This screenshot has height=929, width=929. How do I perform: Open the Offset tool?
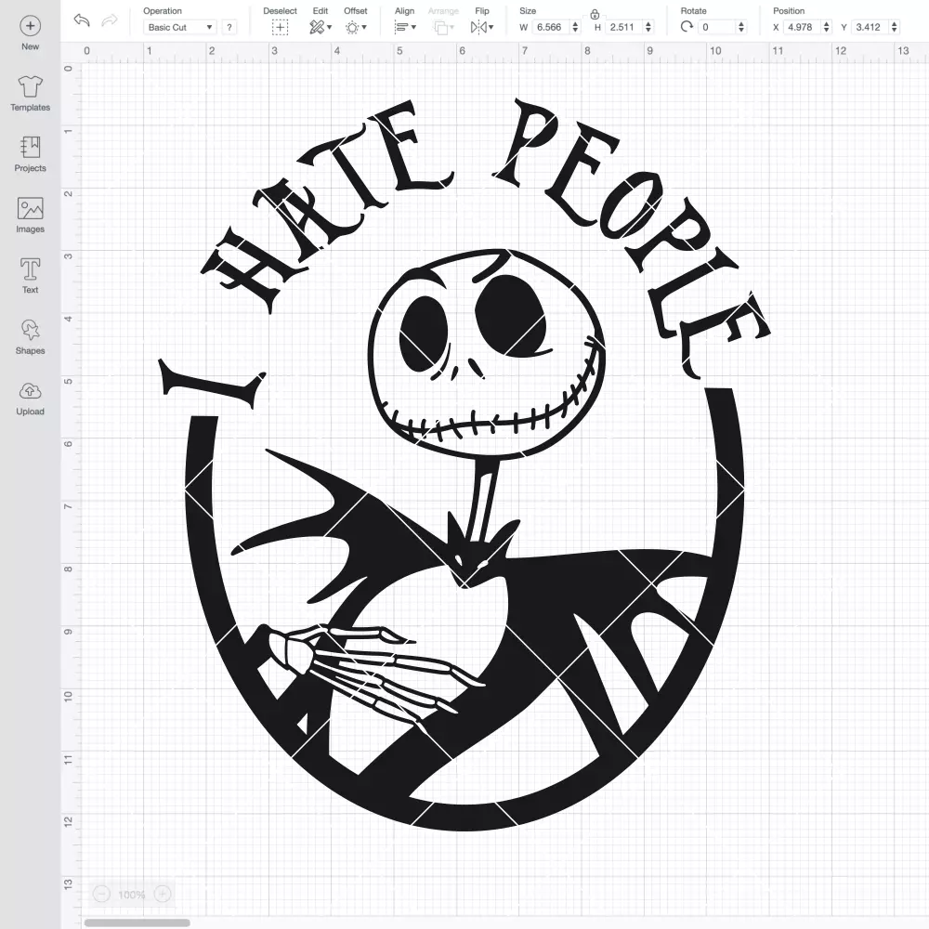(x=356, y=27)
